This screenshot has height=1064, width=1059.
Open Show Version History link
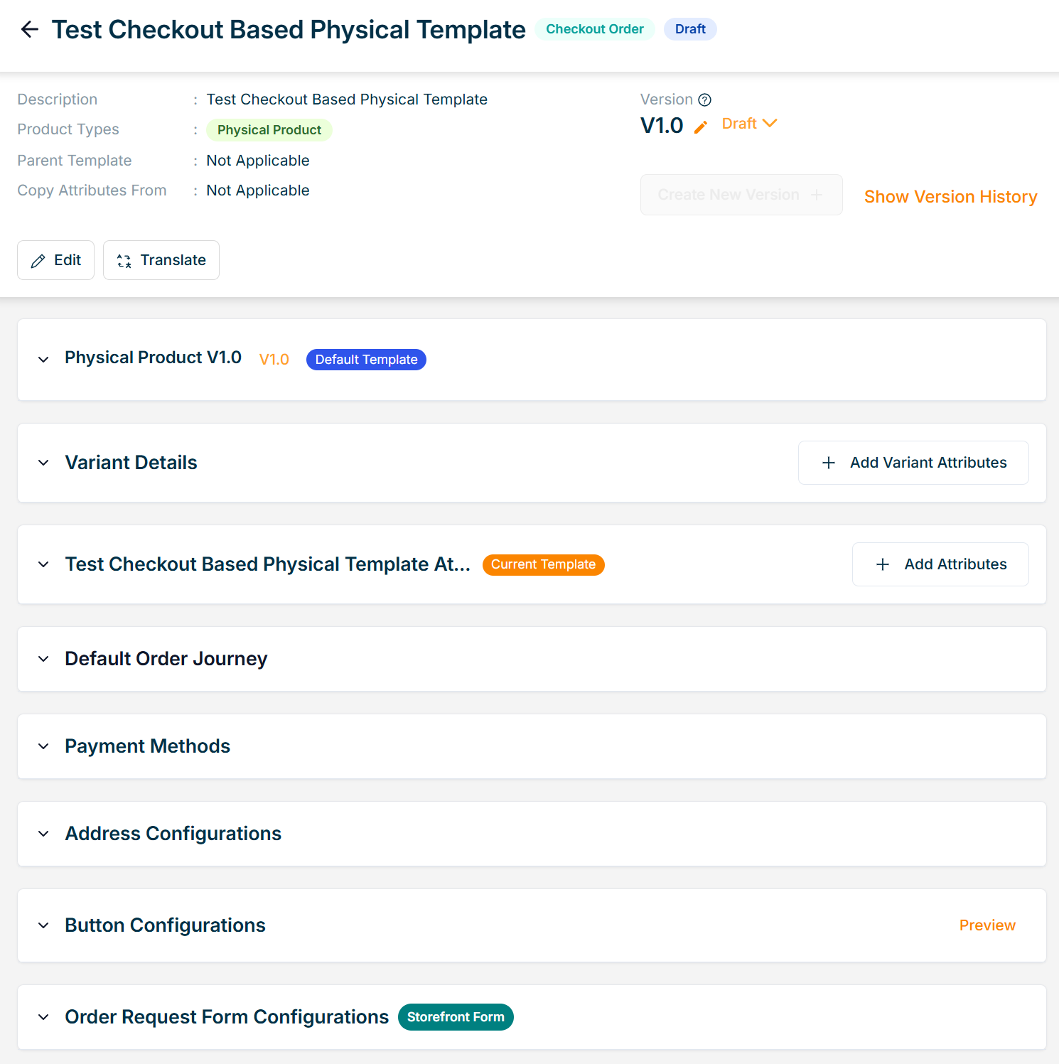click(x=950, y=197)
